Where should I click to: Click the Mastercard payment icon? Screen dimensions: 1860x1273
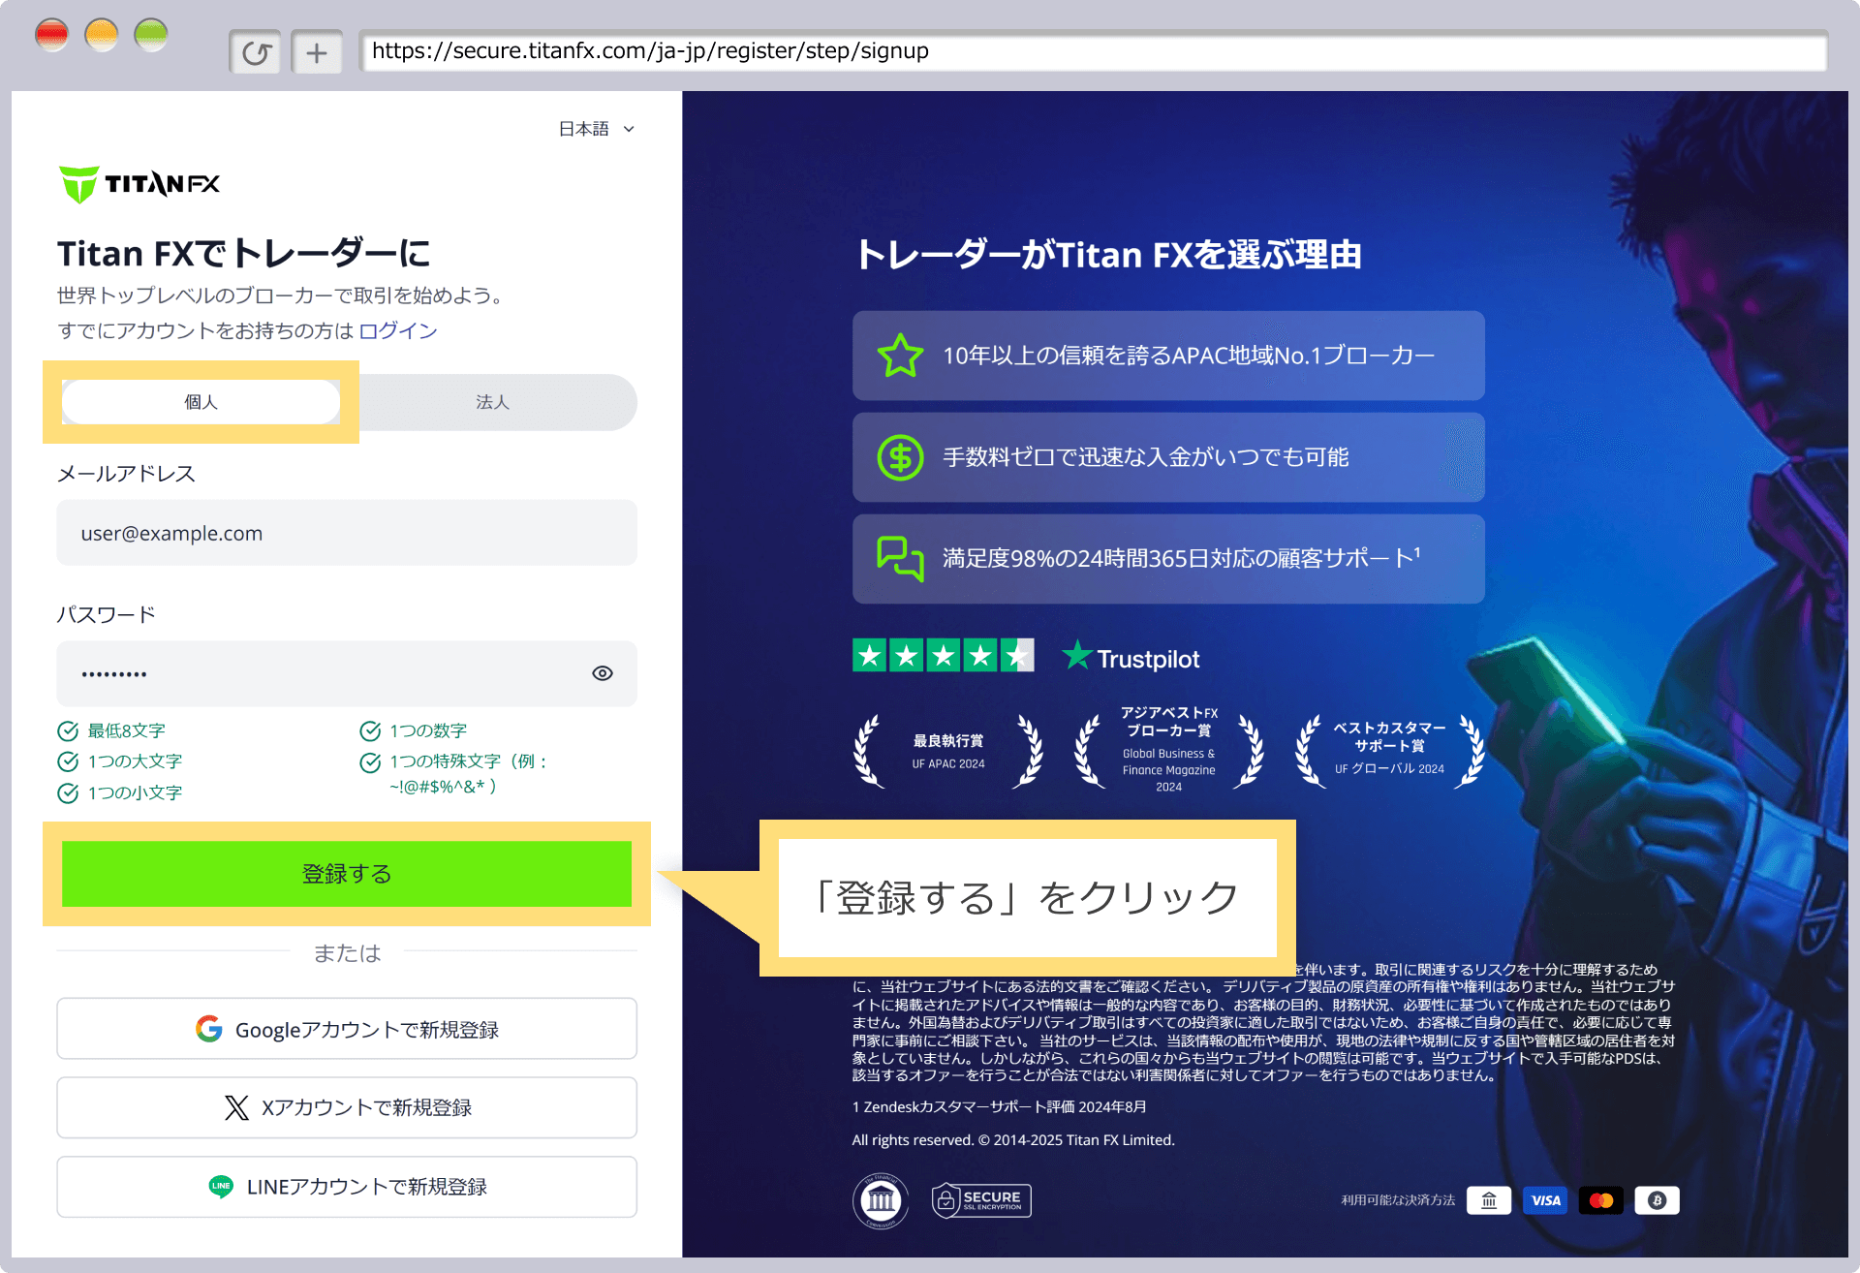coord(1601,1200)
